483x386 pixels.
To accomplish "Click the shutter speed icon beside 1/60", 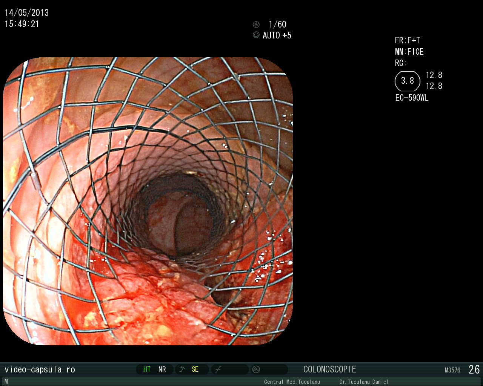I will click(x=256, y=25).
